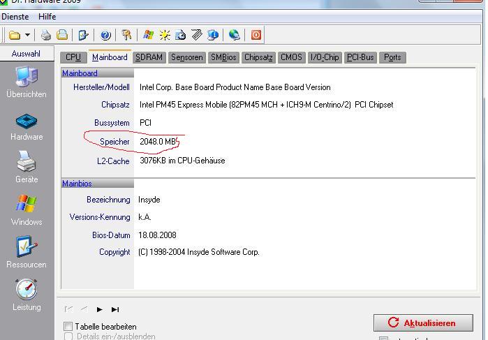
Task: Click the checklist report toolbar icon
Action: tap(83, 35)
